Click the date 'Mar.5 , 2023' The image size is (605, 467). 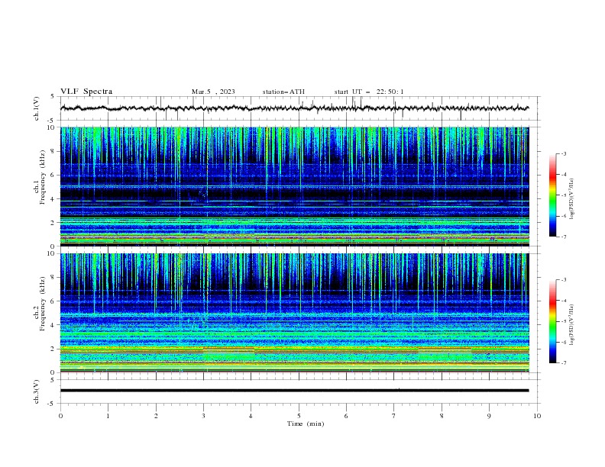[x=213, y=92]
